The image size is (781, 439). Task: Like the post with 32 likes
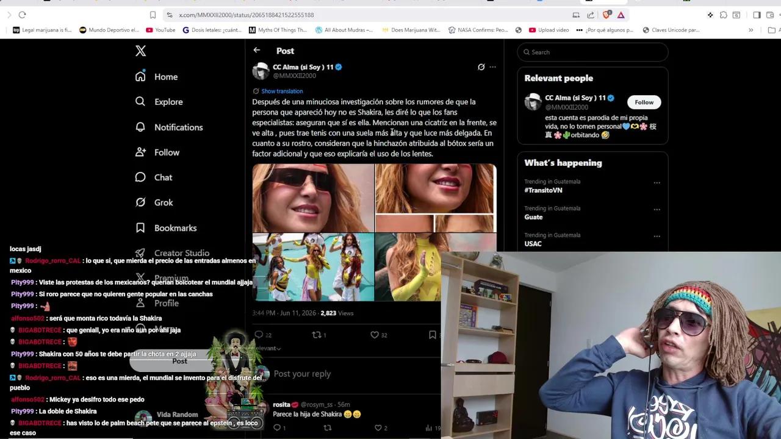[x=375, y=335]
